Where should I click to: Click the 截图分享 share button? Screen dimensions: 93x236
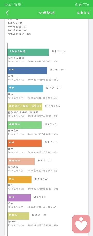point(83,13)
